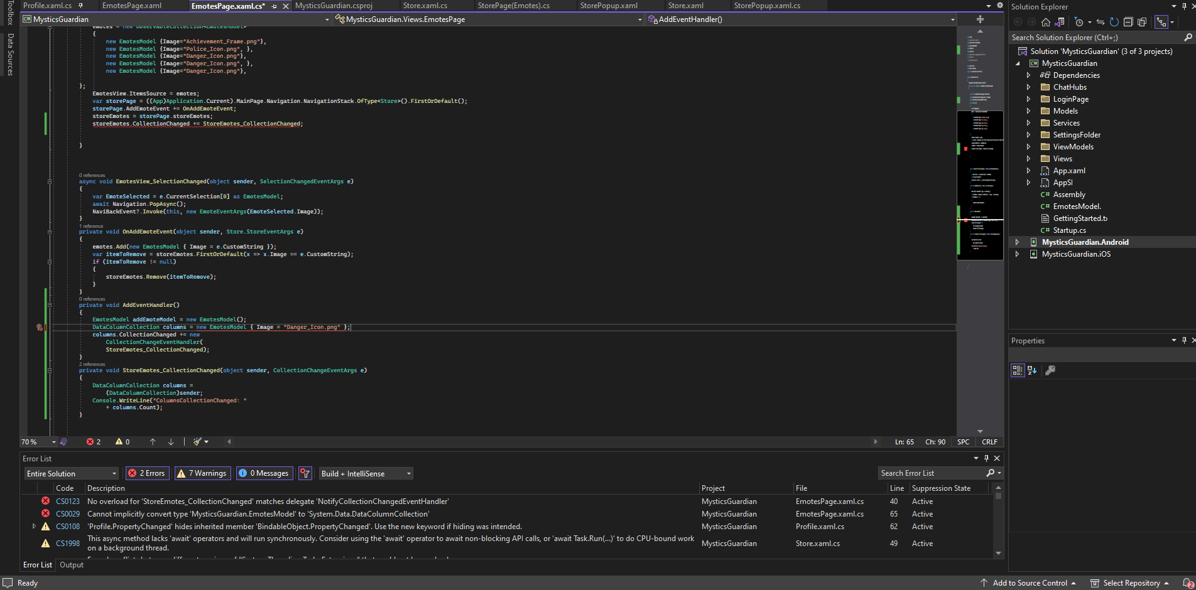Image resolution: width=1196 pixels, height=590 pixels.
Task: Open the MysticsGuardian.Views.EmotesPage type dropdown
Action: click(x=489, y=19)
